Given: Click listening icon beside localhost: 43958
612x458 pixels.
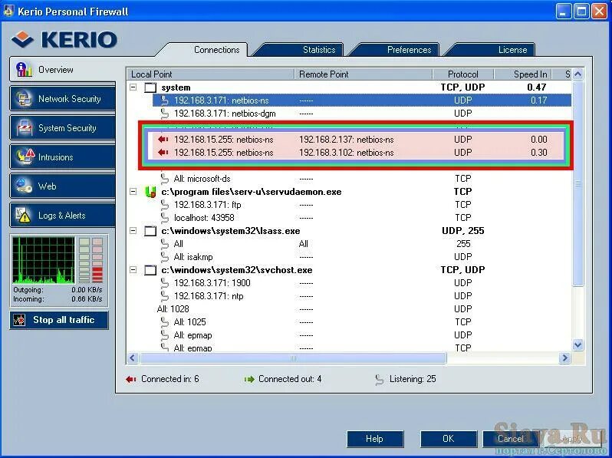Looking at the screenshot, I should tap(165, 217).
